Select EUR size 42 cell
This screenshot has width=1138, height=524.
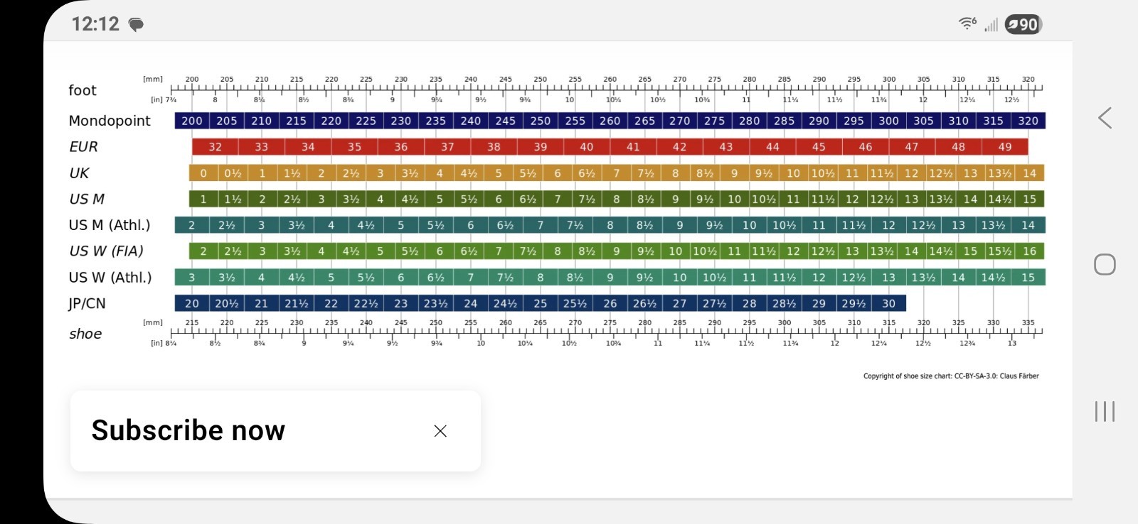click(679, 147)
